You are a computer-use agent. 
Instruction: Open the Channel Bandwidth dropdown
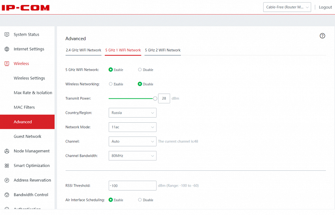[132, 156]
